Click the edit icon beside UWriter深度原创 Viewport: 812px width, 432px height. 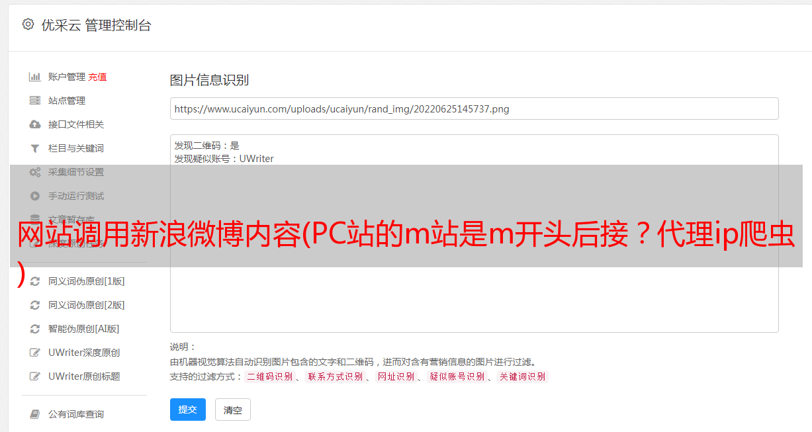(35, 353)
